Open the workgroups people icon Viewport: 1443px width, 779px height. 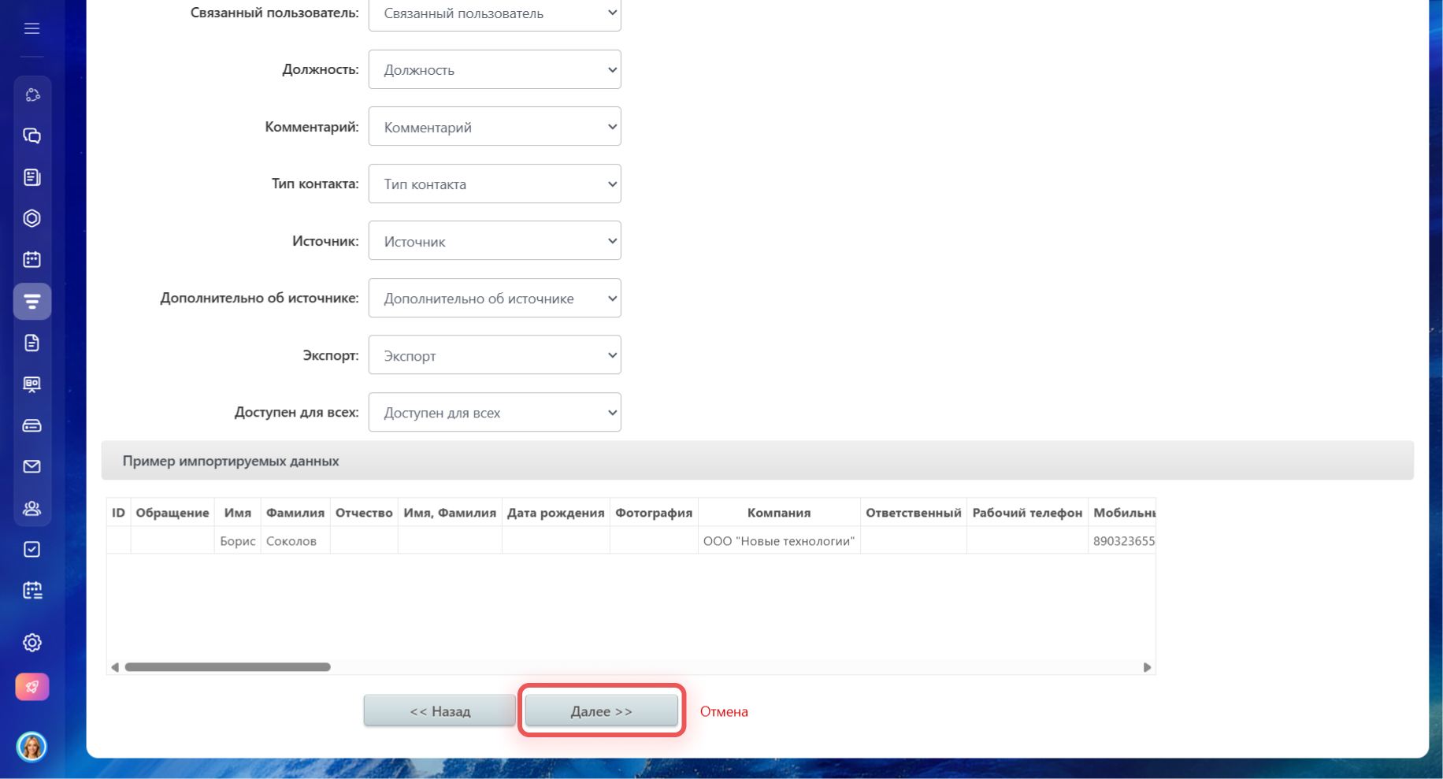(32, 508)
